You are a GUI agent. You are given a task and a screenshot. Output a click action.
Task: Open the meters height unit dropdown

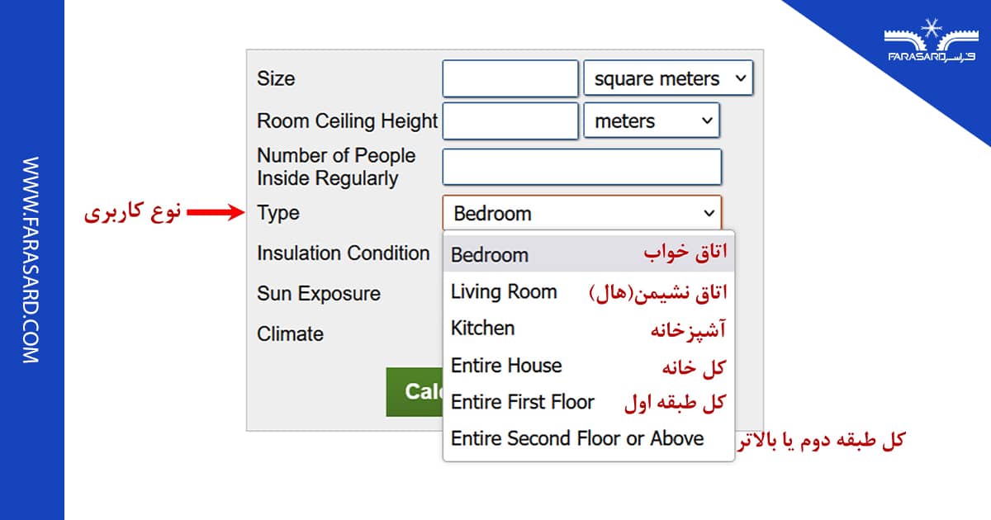[x=651, y=121]
